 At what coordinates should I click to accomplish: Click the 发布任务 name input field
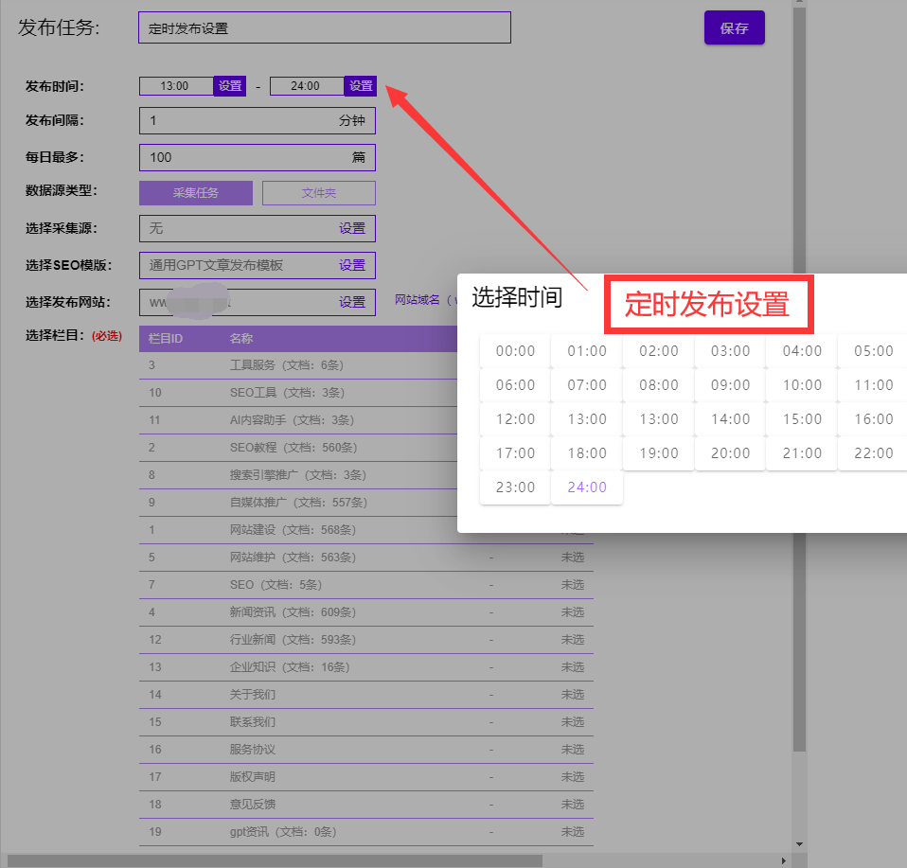tap(324, 28)
